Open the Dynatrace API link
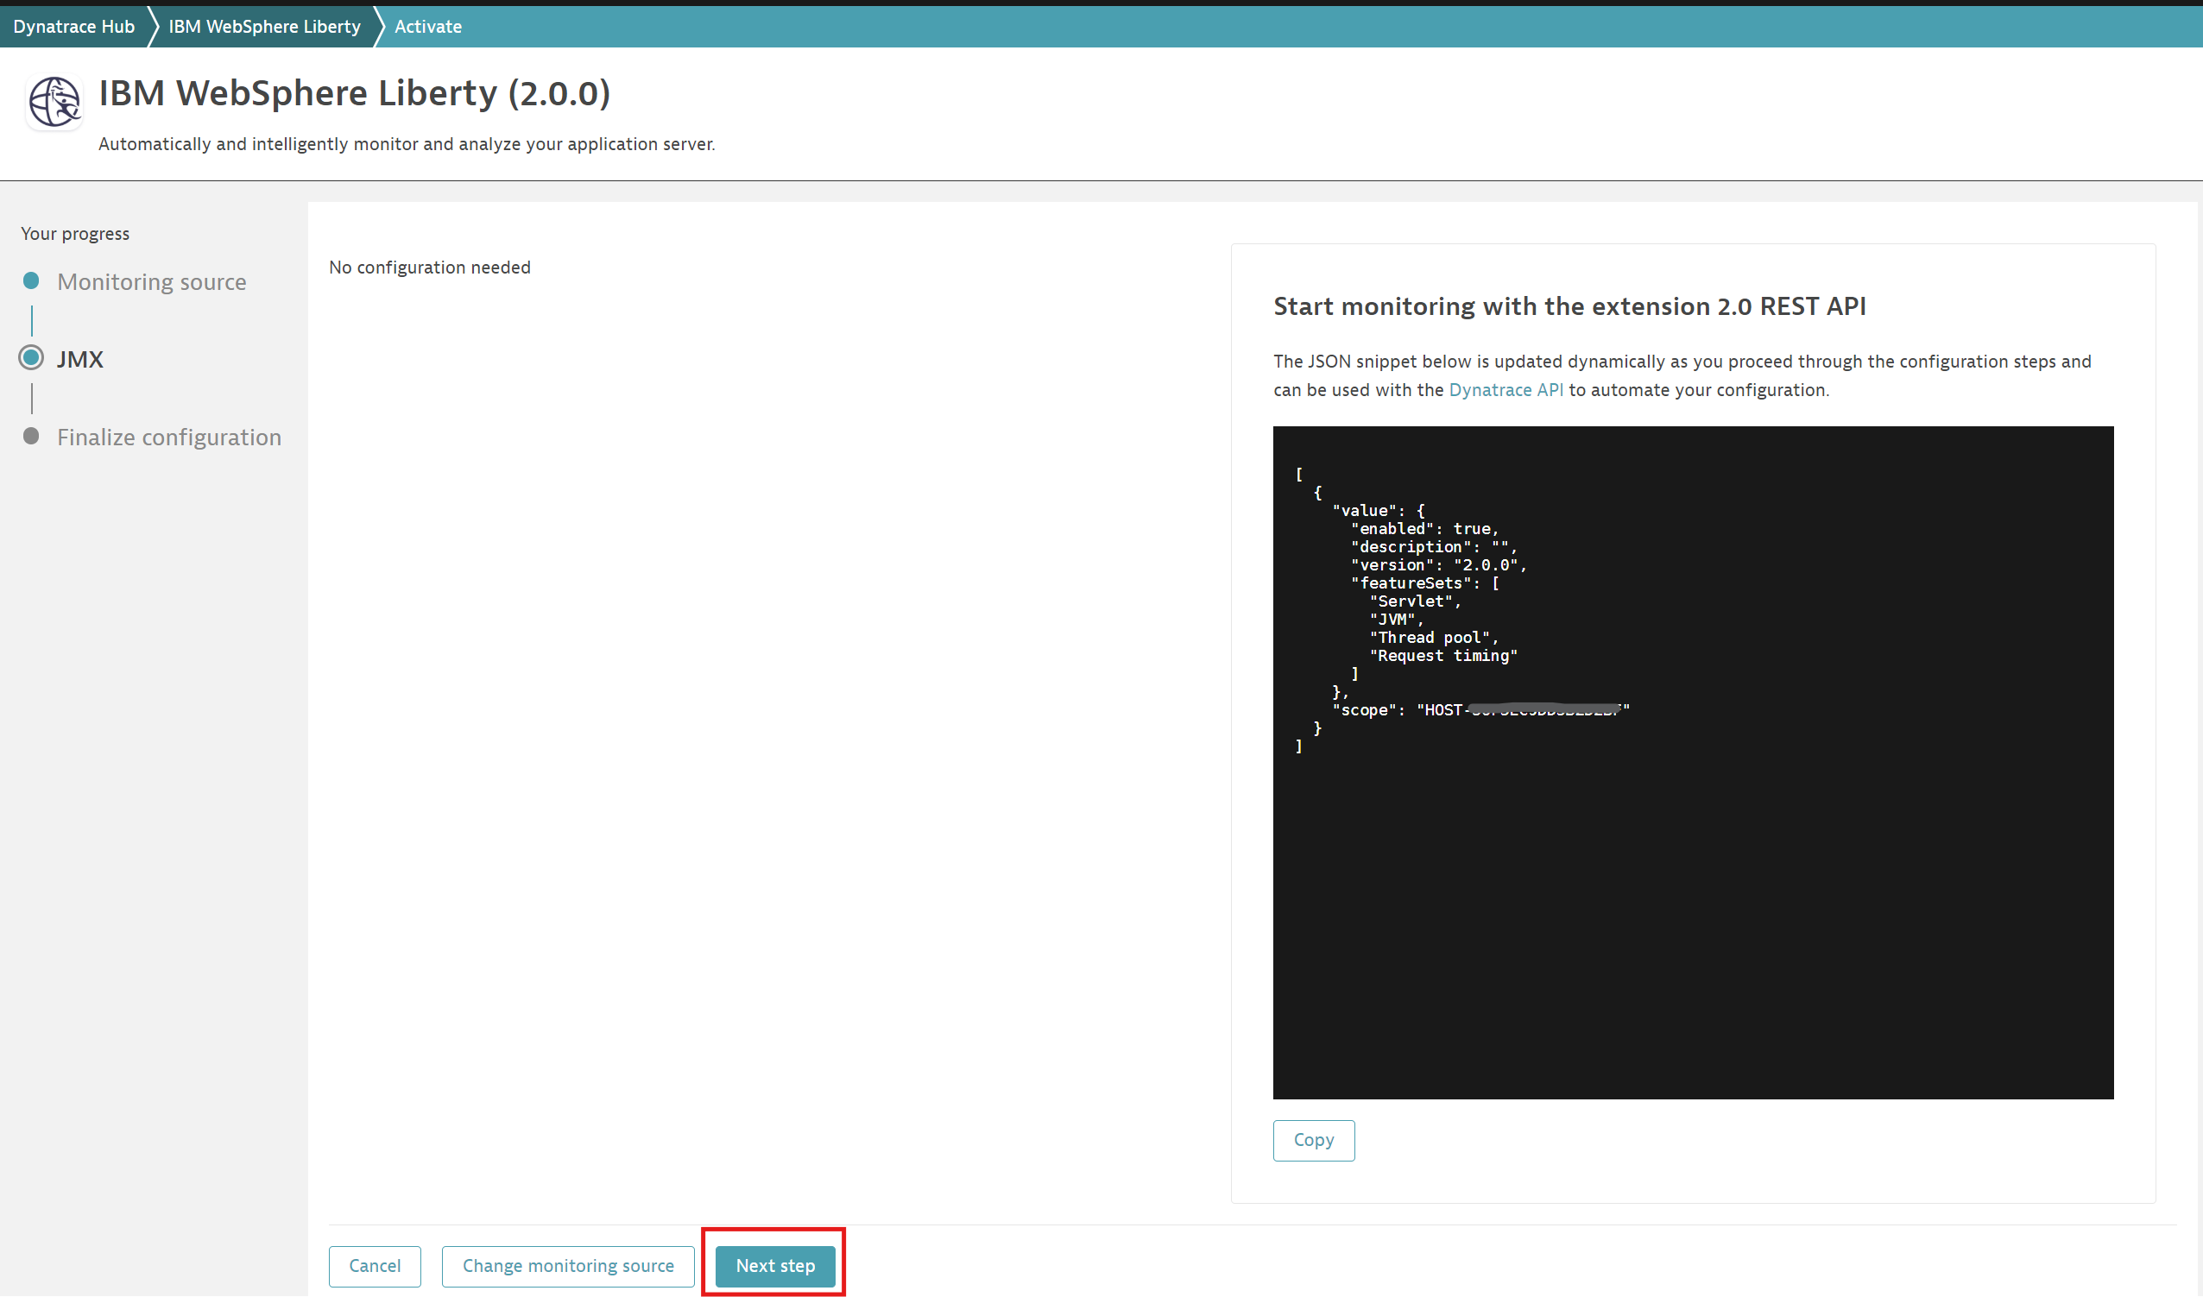The image size is (2203, 1297). pos(1505,390)
